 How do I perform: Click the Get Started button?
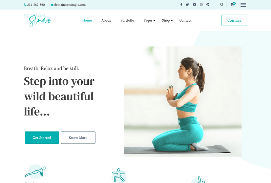[x=42, y=138]
